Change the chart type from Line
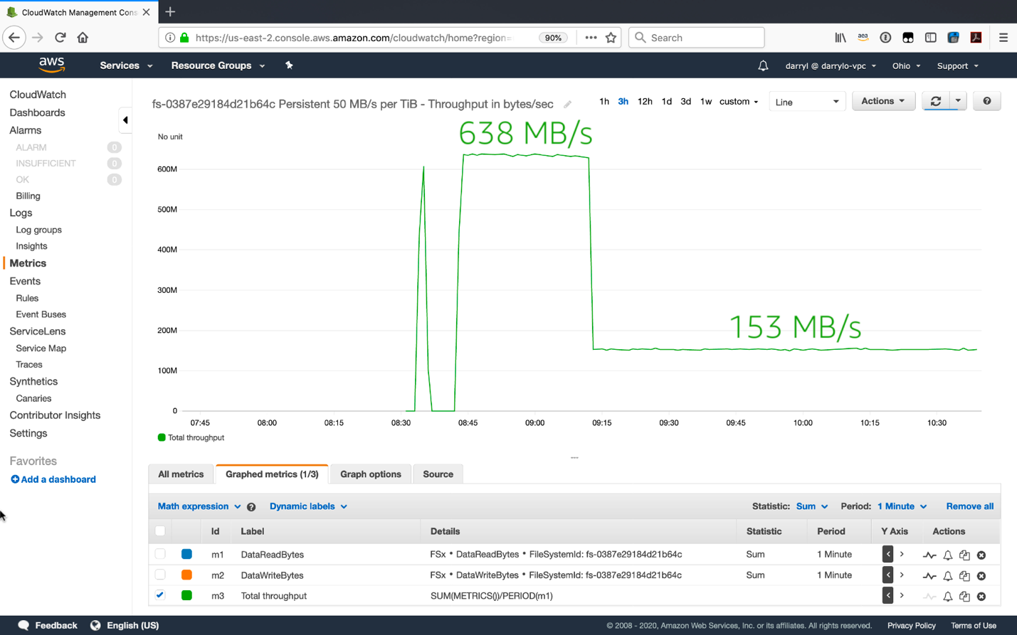 (x=806, y=101)
